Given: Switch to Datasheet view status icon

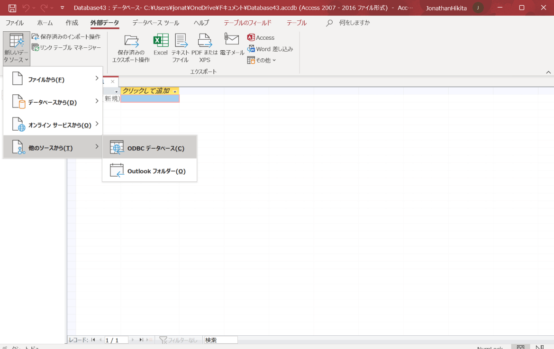Looking at the screenshot, I should point(521,347).
